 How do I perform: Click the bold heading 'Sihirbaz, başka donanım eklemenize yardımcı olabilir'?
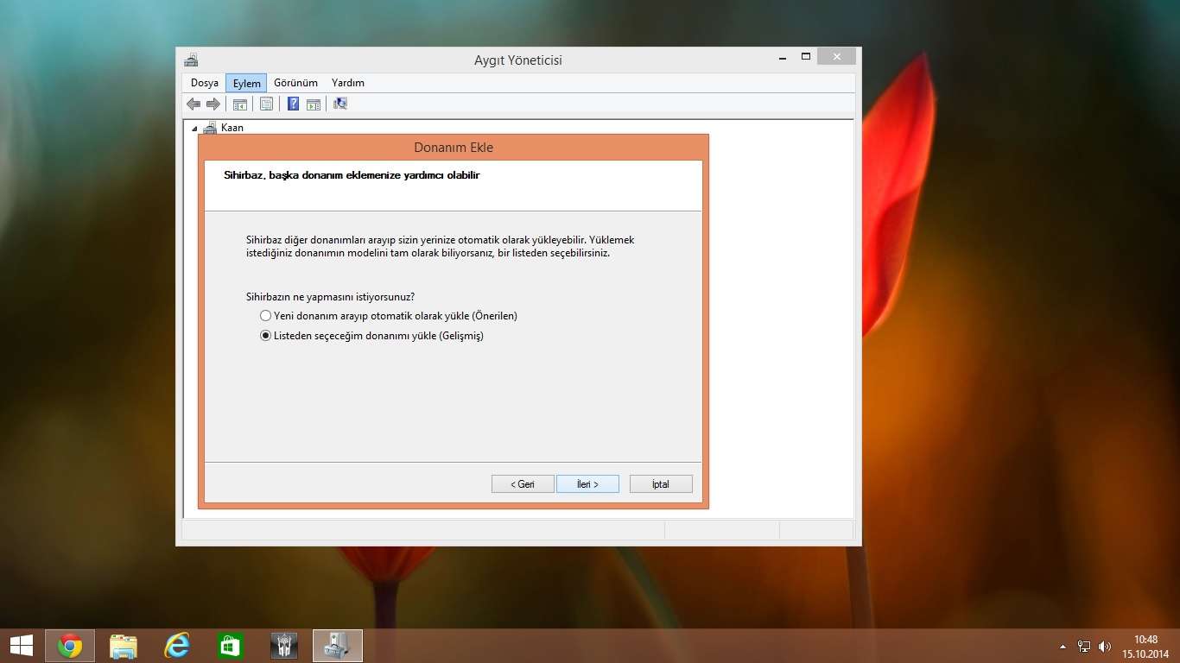point(352,175)
